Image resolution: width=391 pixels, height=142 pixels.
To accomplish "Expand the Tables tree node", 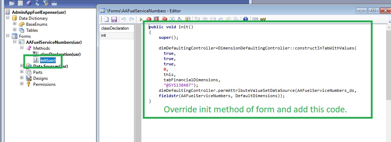I will click(14, 30).
